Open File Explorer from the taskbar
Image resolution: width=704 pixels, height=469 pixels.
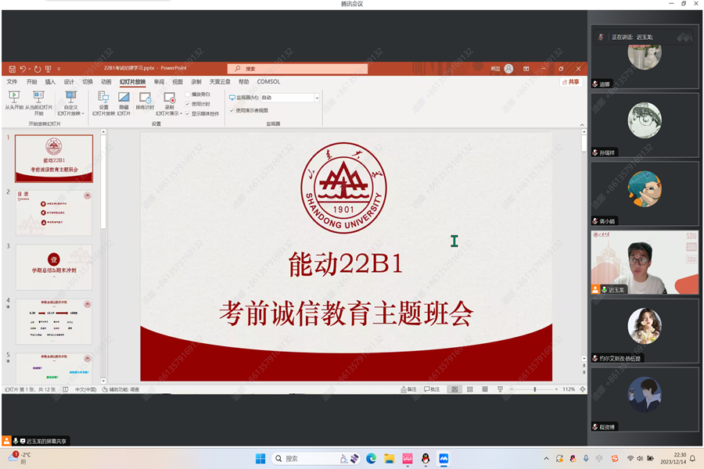tap(390, 458)
